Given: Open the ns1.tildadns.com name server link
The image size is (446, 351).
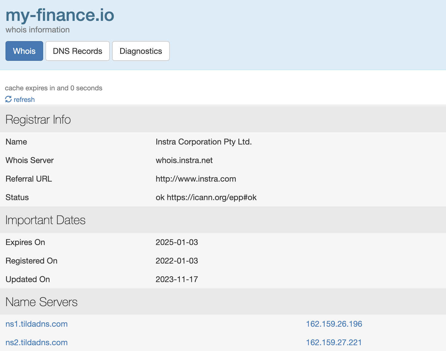Looking at the screenshot, I should coord(36,324).
